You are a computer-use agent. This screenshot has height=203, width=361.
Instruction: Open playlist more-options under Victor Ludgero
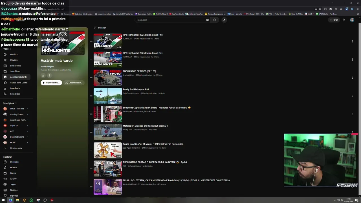click(49, 75)
